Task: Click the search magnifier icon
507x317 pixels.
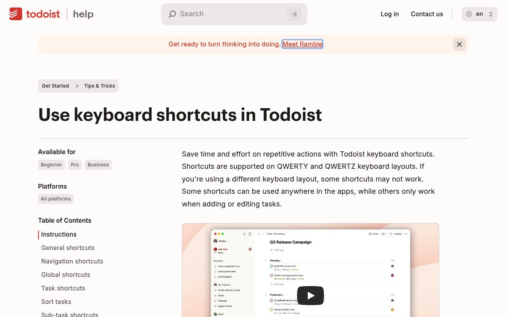Action: 172,14
